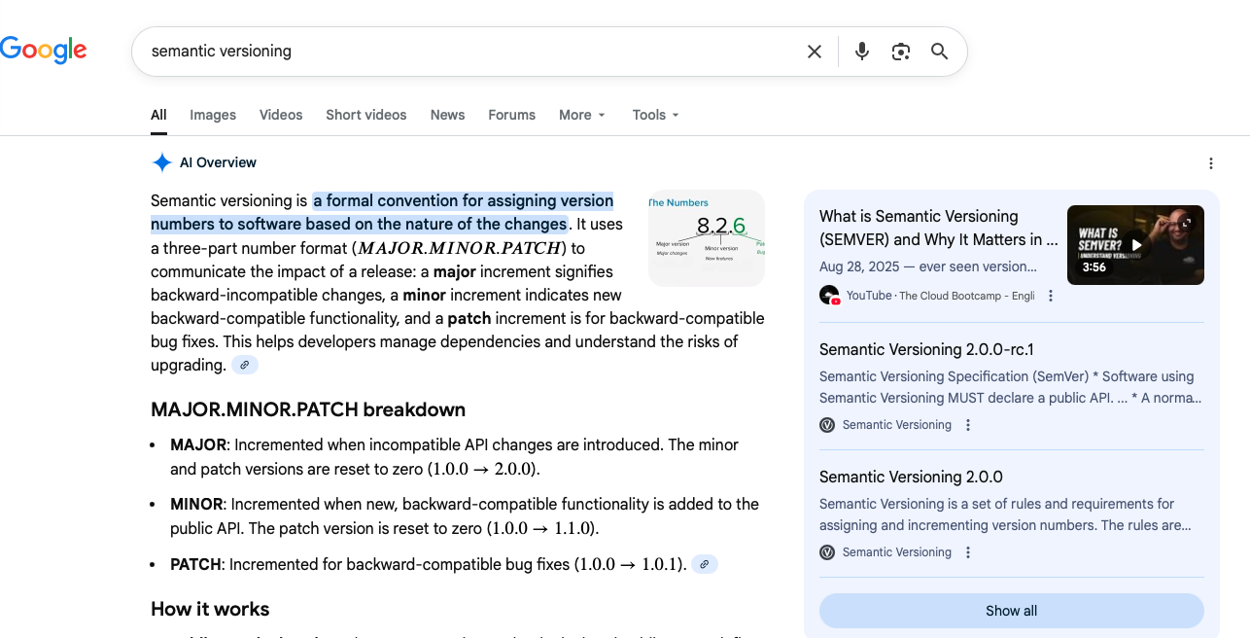Start voice search with microphone icon
Image resolution: width=1250 pixels, height=638 pixels.
pyautogui.click(x=861, y=52)
